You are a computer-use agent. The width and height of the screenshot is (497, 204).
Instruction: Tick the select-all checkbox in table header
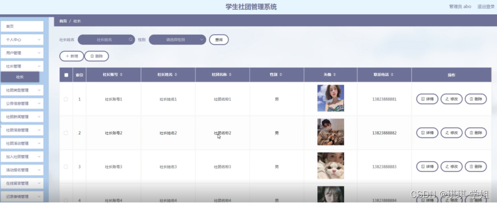coord(66,75)
